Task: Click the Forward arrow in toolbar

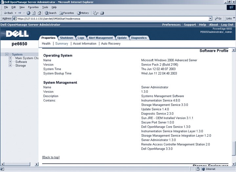Action: (x=20, y=13)
